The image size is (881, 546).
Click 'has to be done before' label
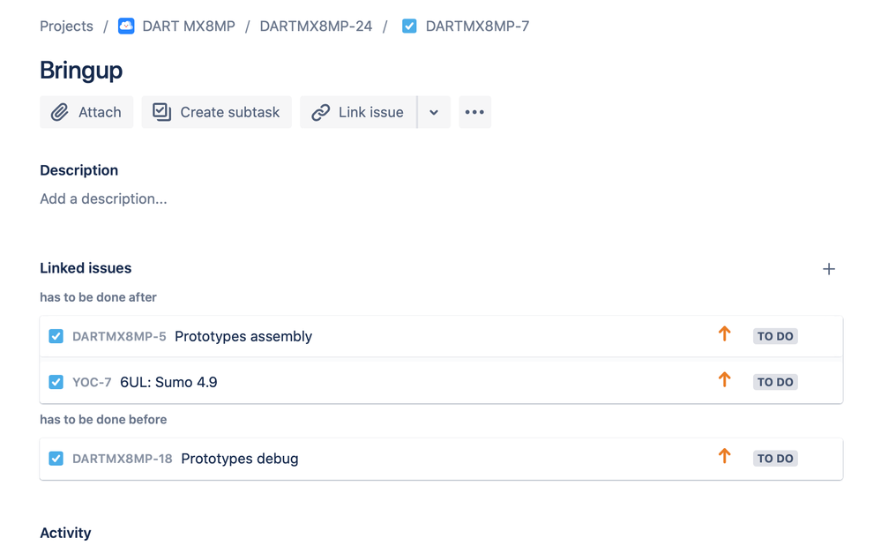click(103, 420)
